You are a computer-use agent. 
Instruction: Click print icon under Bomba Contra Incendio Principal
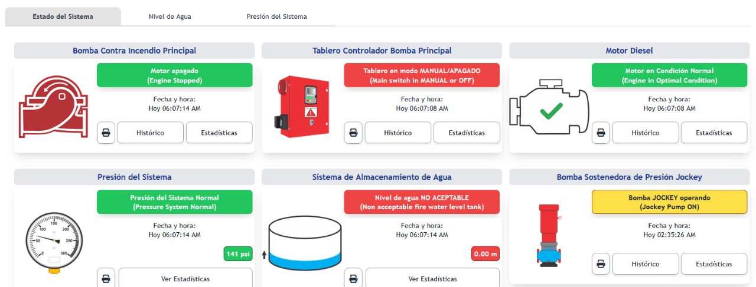[106, 133]
